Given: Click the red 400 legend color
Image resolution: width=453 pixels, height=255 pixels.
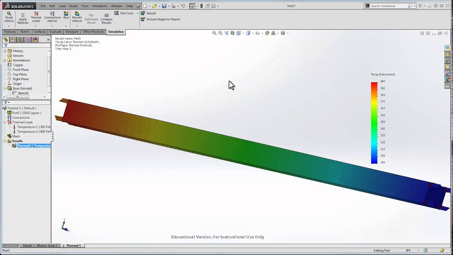Looking at the screenshot, I should point(374,84).
